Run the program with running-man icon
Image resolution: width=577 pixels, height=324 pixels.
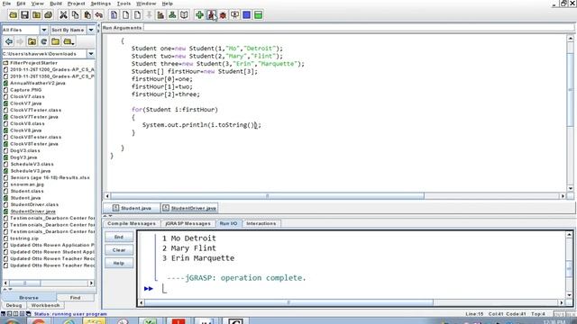point(211,15)
